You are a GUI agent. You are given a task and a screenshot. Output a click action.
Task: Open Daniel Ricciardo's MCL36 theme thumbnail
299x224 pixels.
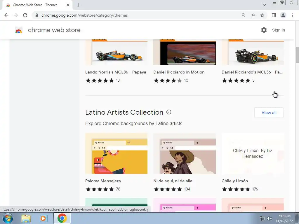point(253,52)
